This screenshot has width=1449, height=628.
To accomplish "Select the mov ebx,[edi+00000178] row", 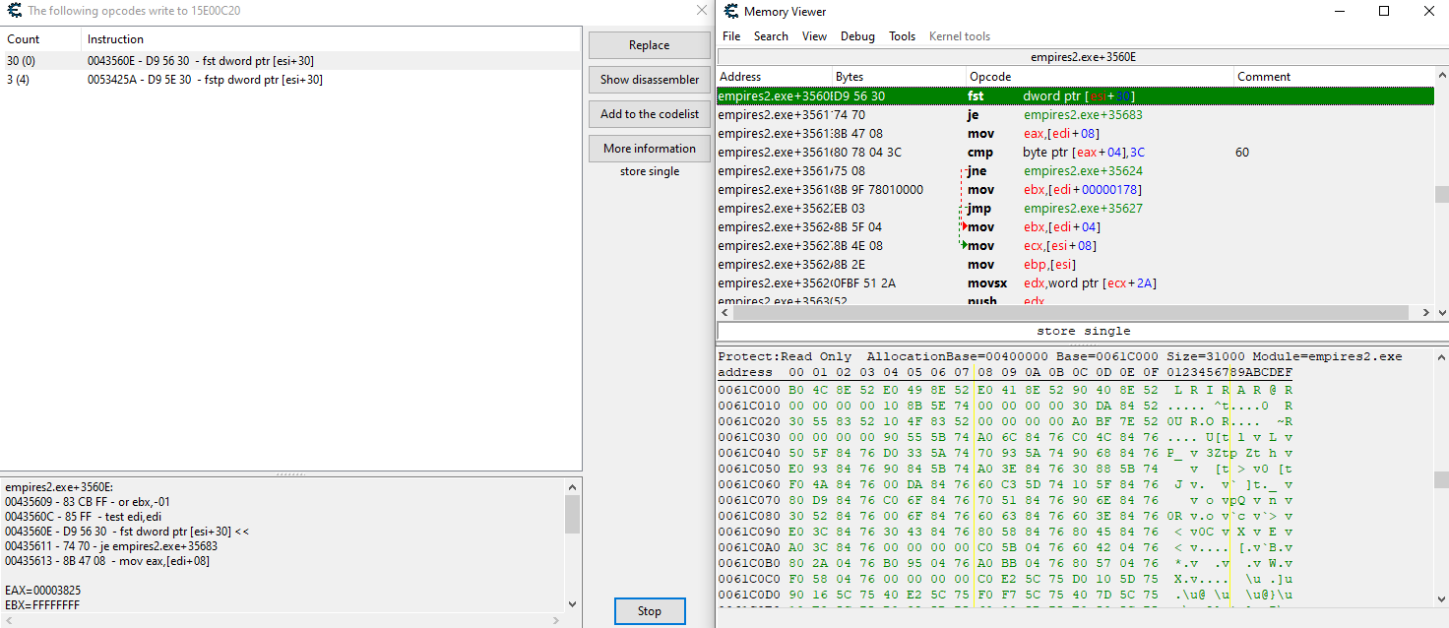I will click(1075, 190).
